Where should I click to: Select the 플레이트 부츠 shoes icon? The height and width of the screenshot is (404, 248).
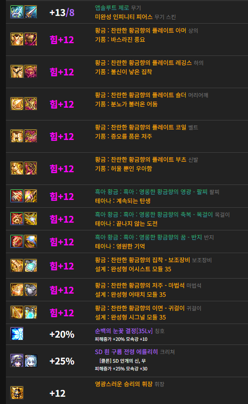[x=17, y=168]
